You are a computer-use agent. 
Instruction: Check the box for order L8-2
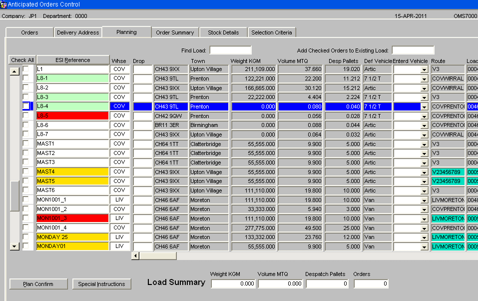(25, 87)
